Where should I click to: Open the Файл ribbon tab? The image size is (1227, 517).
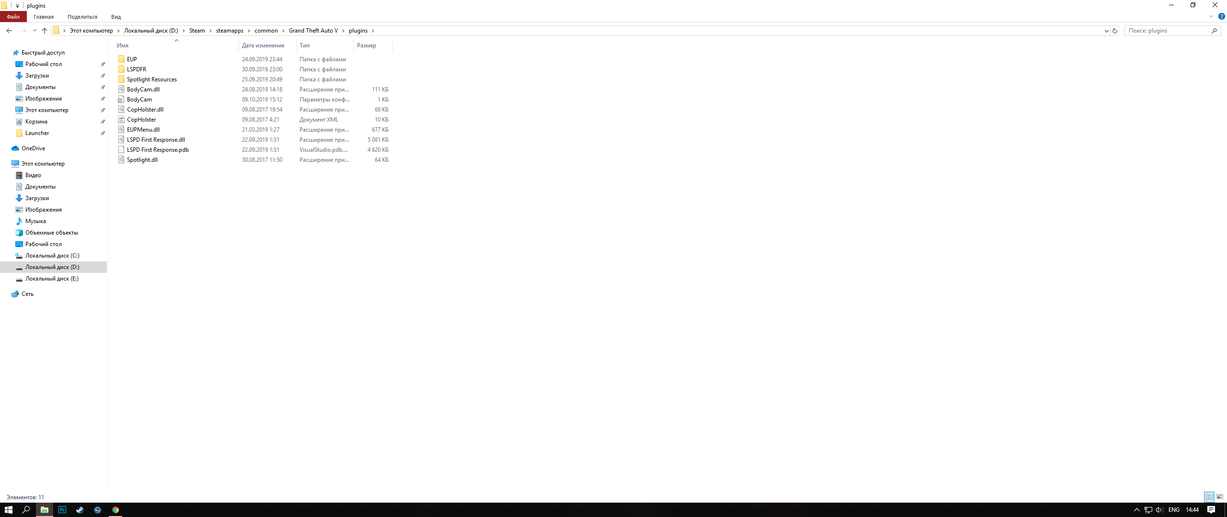coord(13,17)
